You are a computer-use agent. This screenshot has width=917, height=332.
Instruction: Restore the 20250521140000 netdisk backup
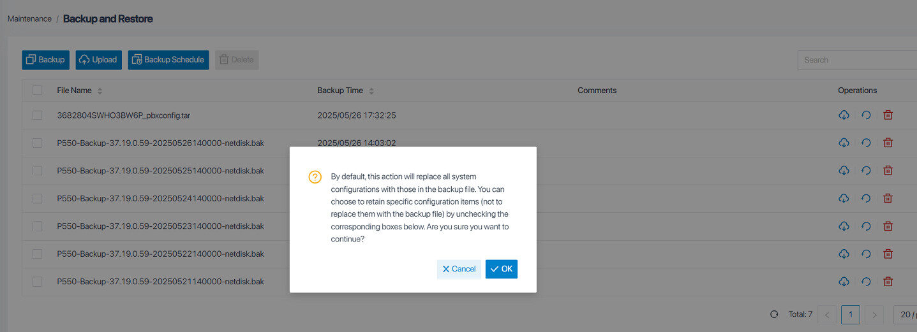[866, 282]
